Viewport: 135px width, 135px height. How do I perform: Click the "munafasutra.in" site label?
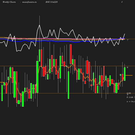point(29,2)
